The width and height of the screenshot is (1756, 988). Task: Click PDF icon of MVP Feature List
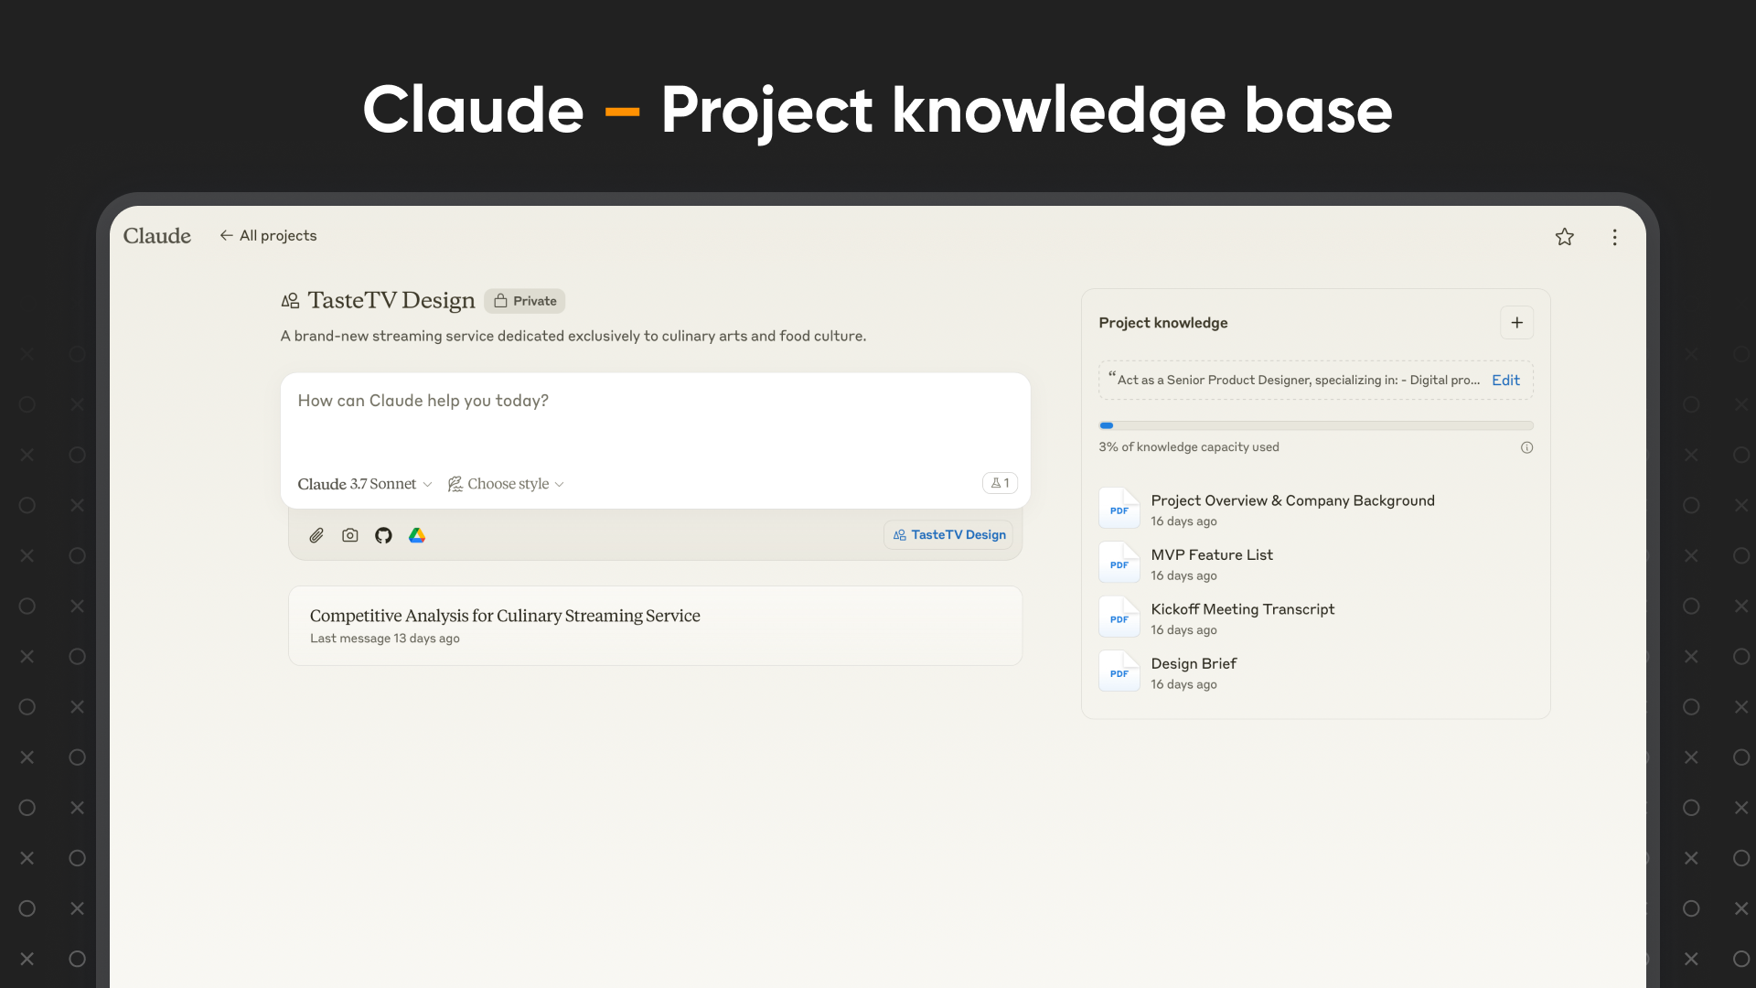[1119, 563]
